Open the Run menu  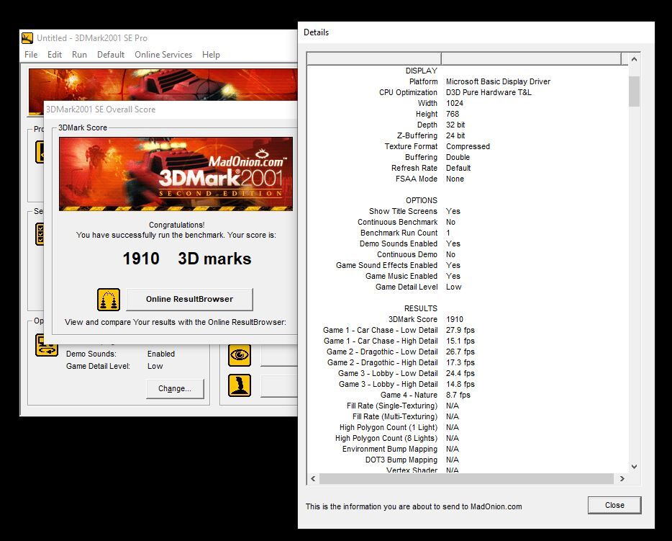tap(79, 55)
